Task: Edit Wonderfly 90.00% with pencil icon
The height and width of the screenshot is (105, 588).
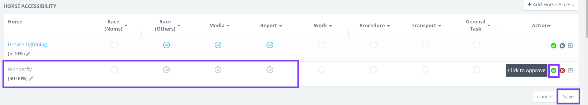Action: click(31, 79)
